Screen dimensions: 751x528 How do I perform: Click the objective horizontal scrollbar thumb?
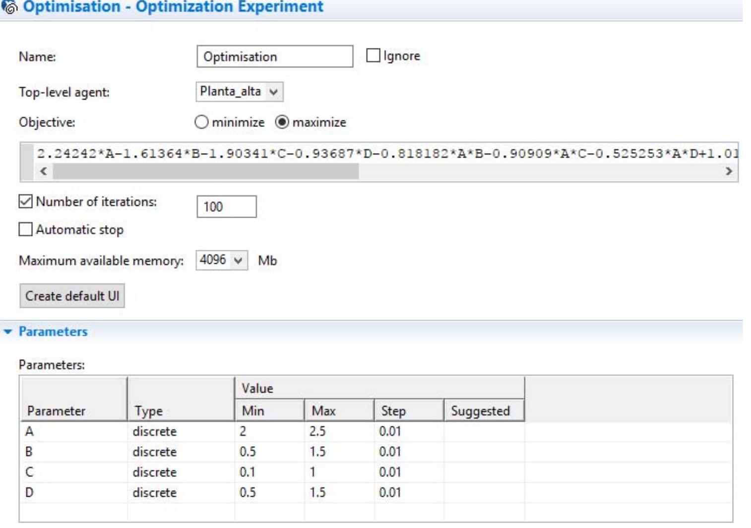point(205,171)
